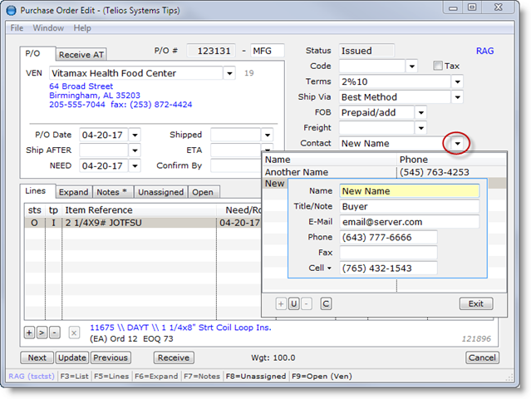Select the Unassigned tab
Viewport: 531px width, 399px height.
[160, 192]
